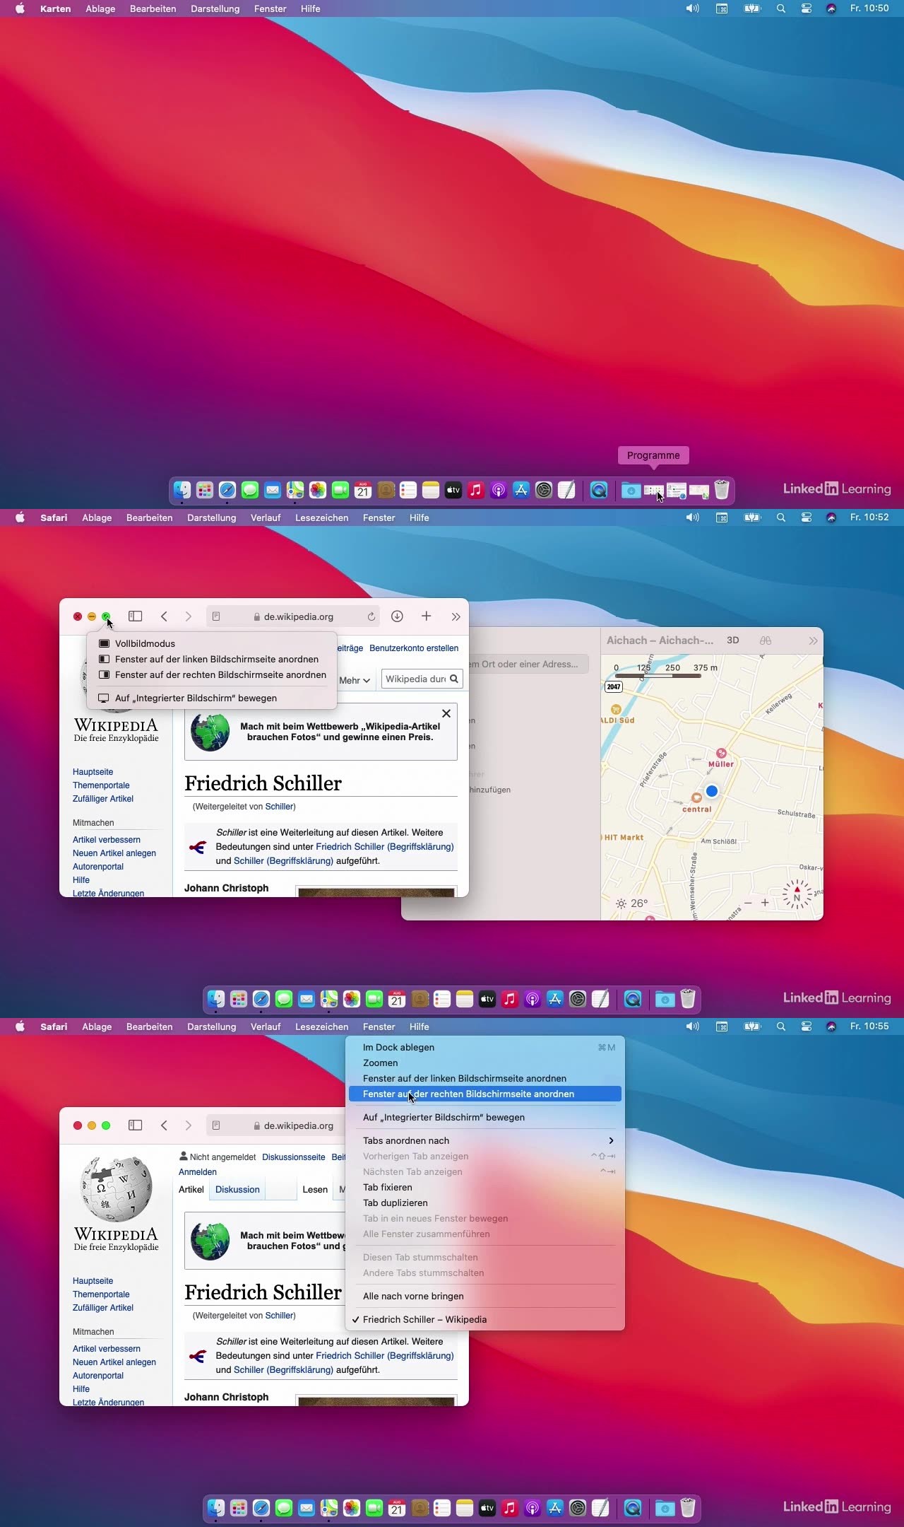Click into the Wikipedia search field
The image size is (904, 1527).
click(415, 679)
